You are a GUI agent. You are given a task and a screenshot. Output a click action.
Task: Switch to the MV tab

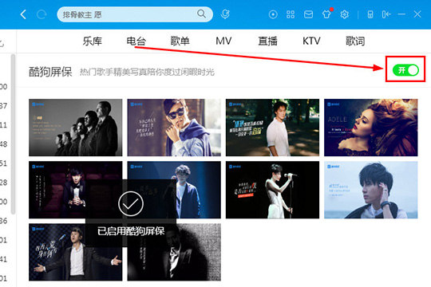[223, 41]
